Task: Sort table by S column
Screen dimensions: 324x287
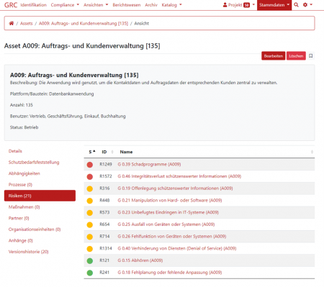Action: click(x=92, y=152)
